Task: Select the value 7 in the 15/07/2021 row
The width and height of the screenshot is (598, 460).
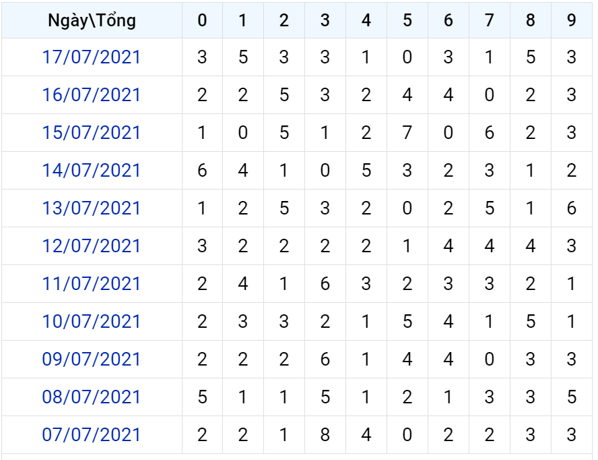Action: pyautogui.click(x=407, y=133)
